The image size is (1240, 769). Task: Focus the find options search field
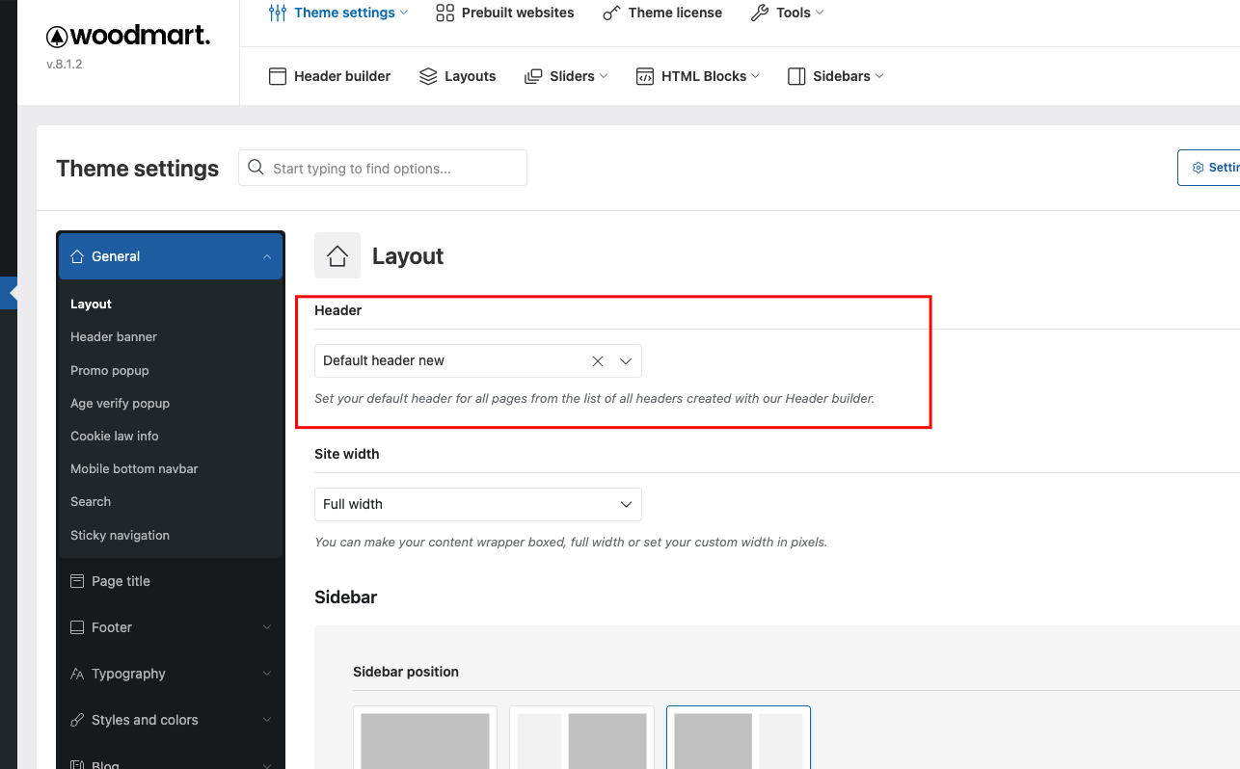tap(383, 168)
